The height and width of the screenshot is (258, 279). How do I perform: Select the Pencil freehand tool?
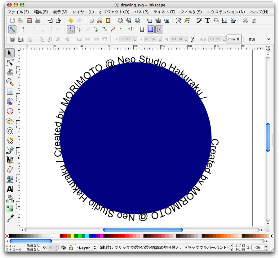pyautogui.click(x=10, y=141)
